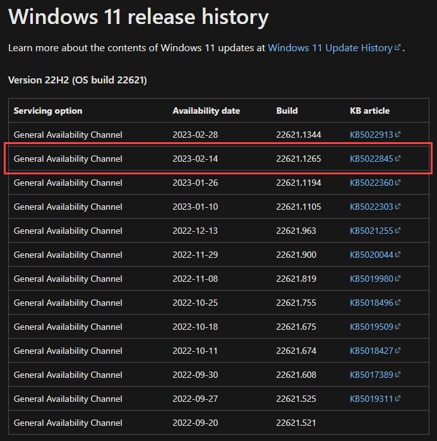Select build number 22621.819
437x441 pixels.
[x=296, y=279]
